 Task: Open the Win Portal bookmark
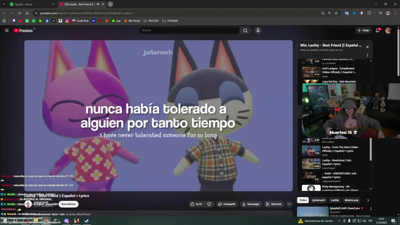coord(132,21)
